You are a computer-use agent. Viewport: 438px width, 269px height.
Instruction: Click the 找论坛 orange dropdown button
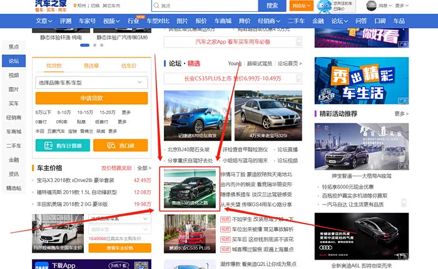click(x=300, y=6)
